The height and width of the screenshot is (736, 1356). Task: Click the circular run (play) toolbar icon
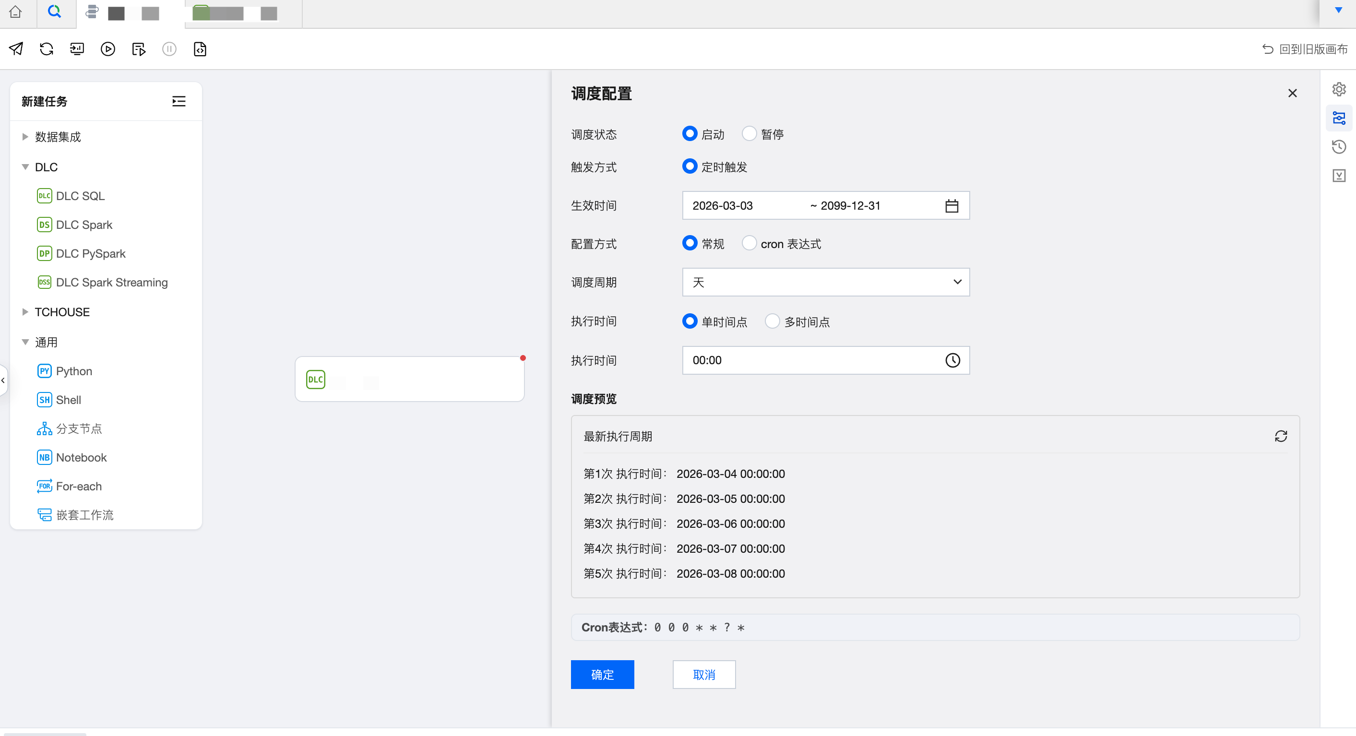point(107,49)
